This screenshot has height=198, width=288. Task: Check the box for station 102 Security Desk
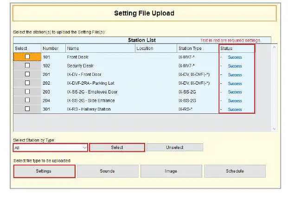27,65
